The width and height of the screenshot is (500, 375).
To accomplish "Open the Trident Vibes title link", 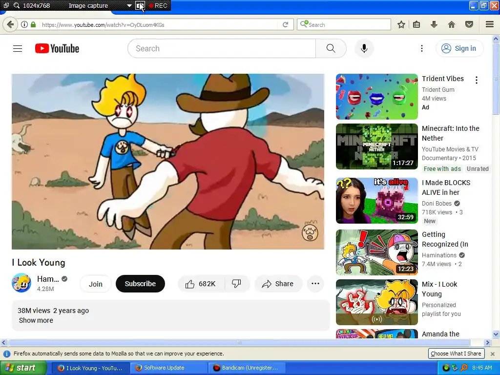I will [443, 79].
